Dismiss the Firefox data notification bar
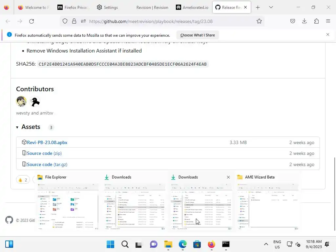336x252 pixels. [x=328, y=34]
